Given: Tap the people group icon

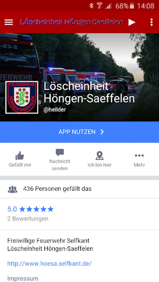Looking at the screenshot, I should [13, 189].
